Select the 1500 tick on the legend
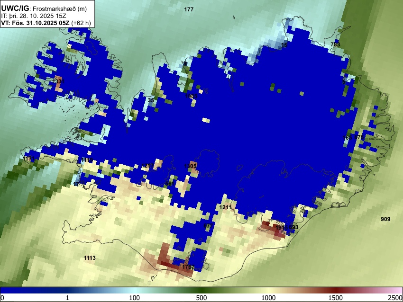 point(336,298)
